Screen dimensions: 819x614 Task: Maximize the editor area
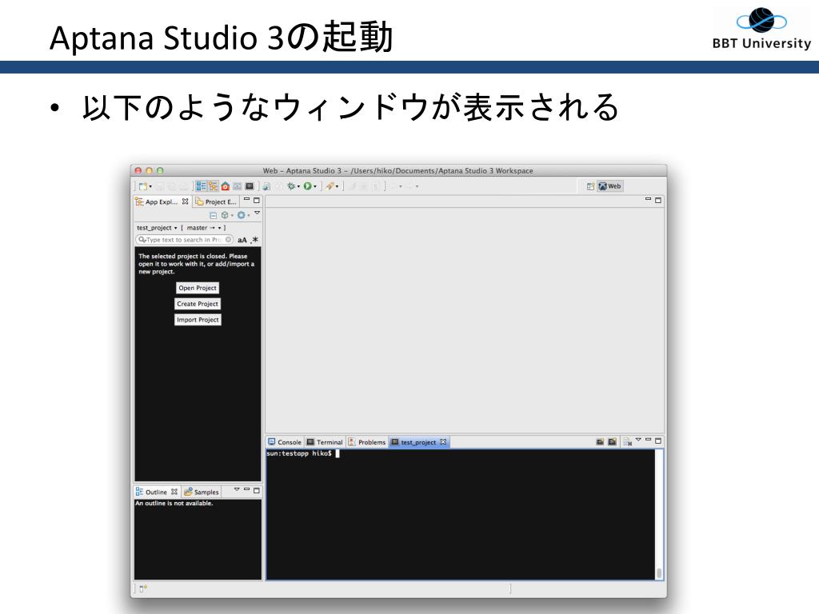658,200
